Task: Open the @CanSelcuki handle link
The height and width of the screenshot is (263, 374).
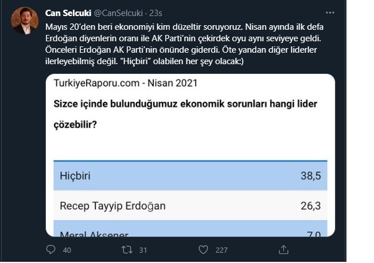Action: [x=118, y=13]
